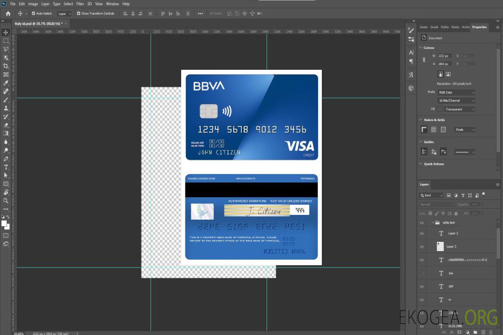Hide the 'm' text layer
The width and height of the screenshot is (503, 335).
(x=422, y=300)
